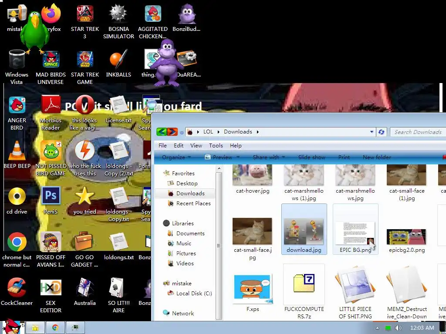The width and height of the screenshot is (446, 334).
Task: Select the download.jpg thumbnail
Action: pyautogui.click(x=304, y=229)
